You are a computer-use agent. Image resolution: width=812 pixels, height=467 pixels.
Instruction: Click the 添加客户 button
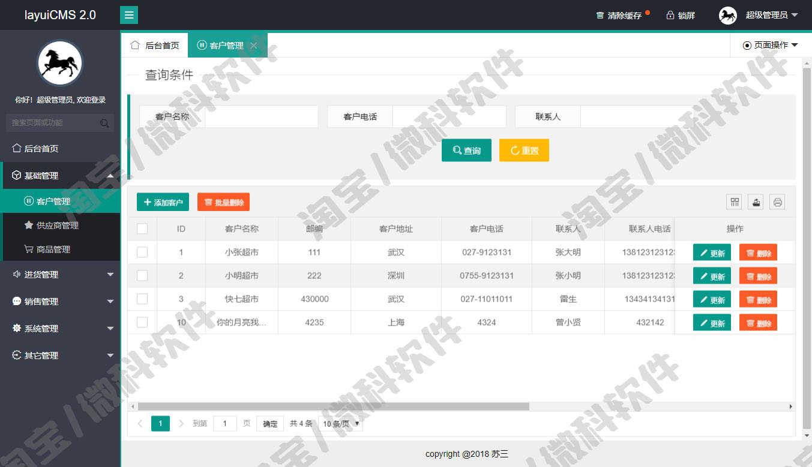tap(163, 202)
